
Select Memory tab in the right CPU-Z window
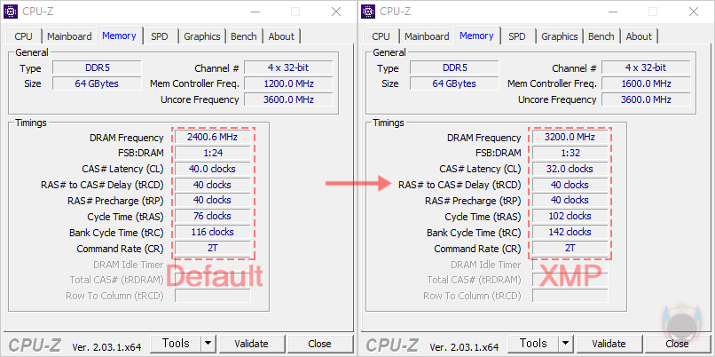click(476, 36)
